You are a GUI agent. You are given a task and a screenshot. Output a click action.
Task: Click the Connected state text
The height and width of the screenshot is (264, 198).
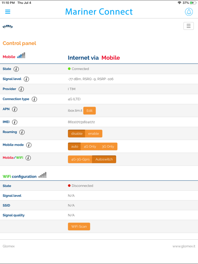(x=80, y=69)
